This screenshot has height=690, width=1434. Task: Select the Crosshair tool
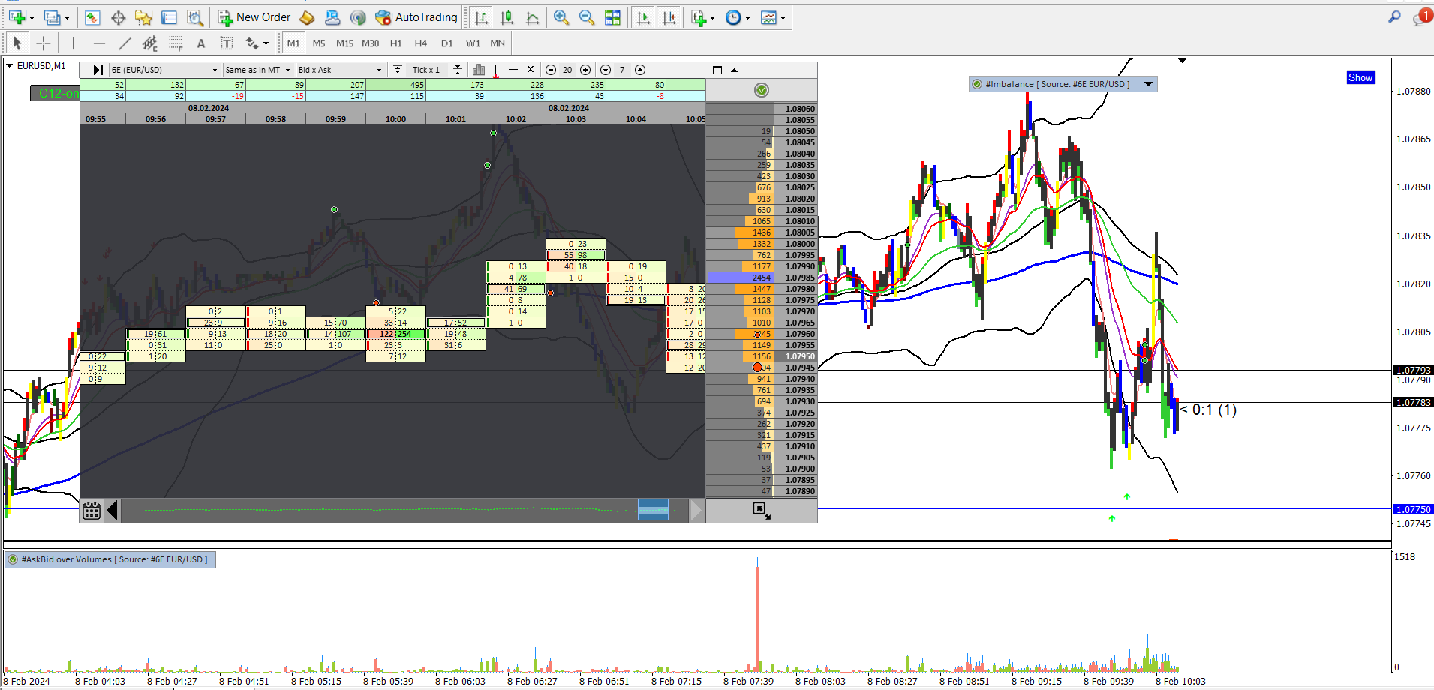[44, 43]
